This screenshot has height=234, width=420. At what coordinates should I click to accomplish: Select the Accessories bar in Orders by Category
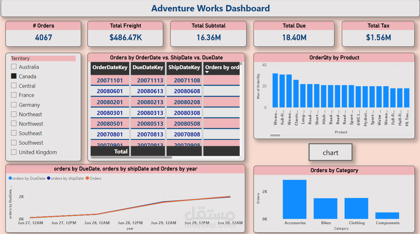click(294, 199)
